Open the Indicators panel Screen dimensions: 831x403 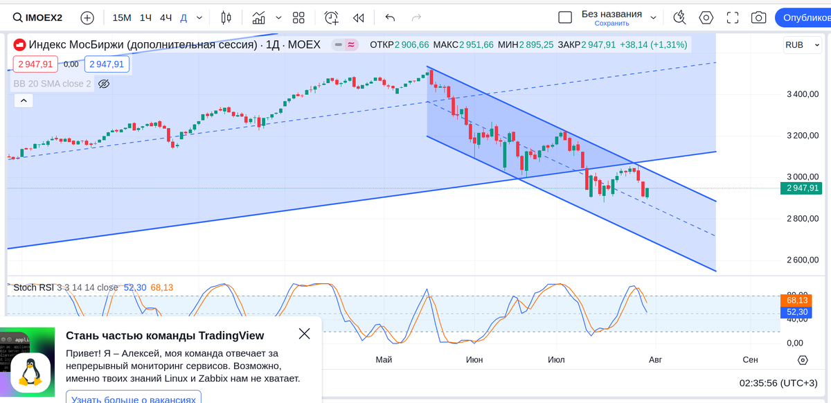[x=259, y=17]
